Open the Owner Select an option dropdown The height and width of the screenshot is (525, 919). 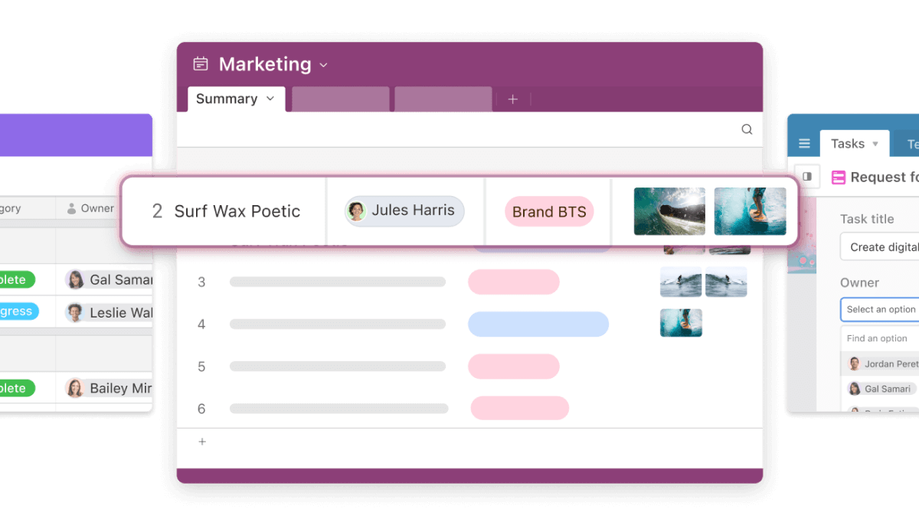point(879,309)
